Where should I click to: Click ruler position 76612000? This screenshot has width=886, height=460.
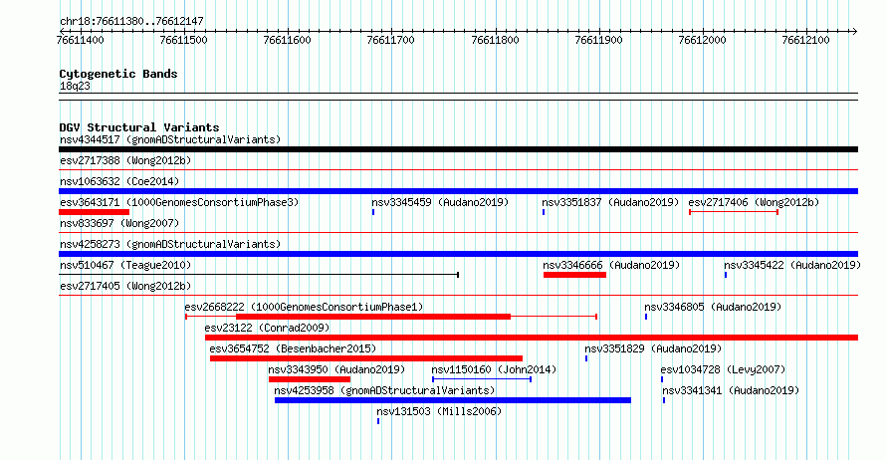(703, 40)
